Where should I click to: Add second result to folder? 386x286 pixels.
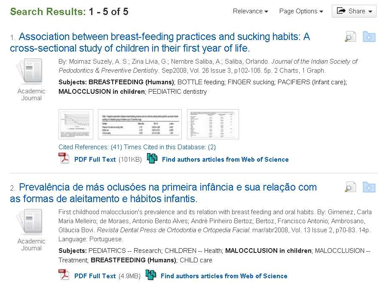click(x=369, y=187)
